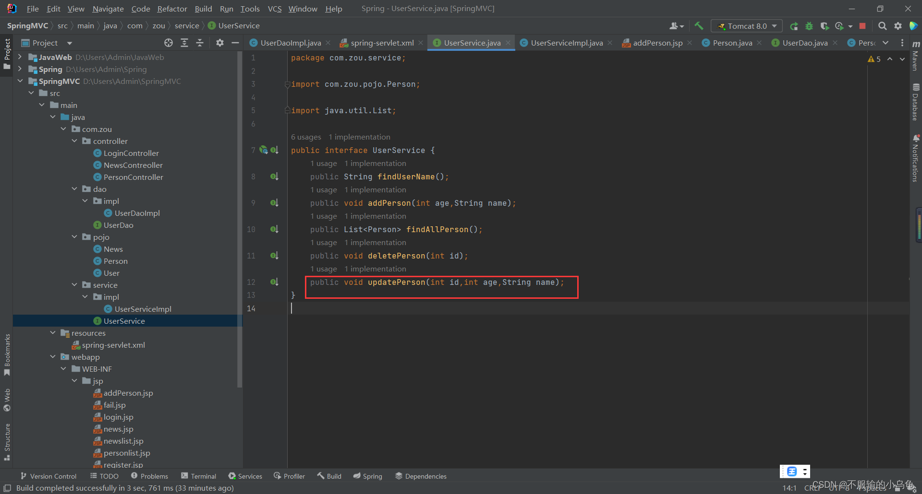Viewport: 922px width, 494px height.
Task: Collapse the com.zou package folder
Action: tap(64, 129)
